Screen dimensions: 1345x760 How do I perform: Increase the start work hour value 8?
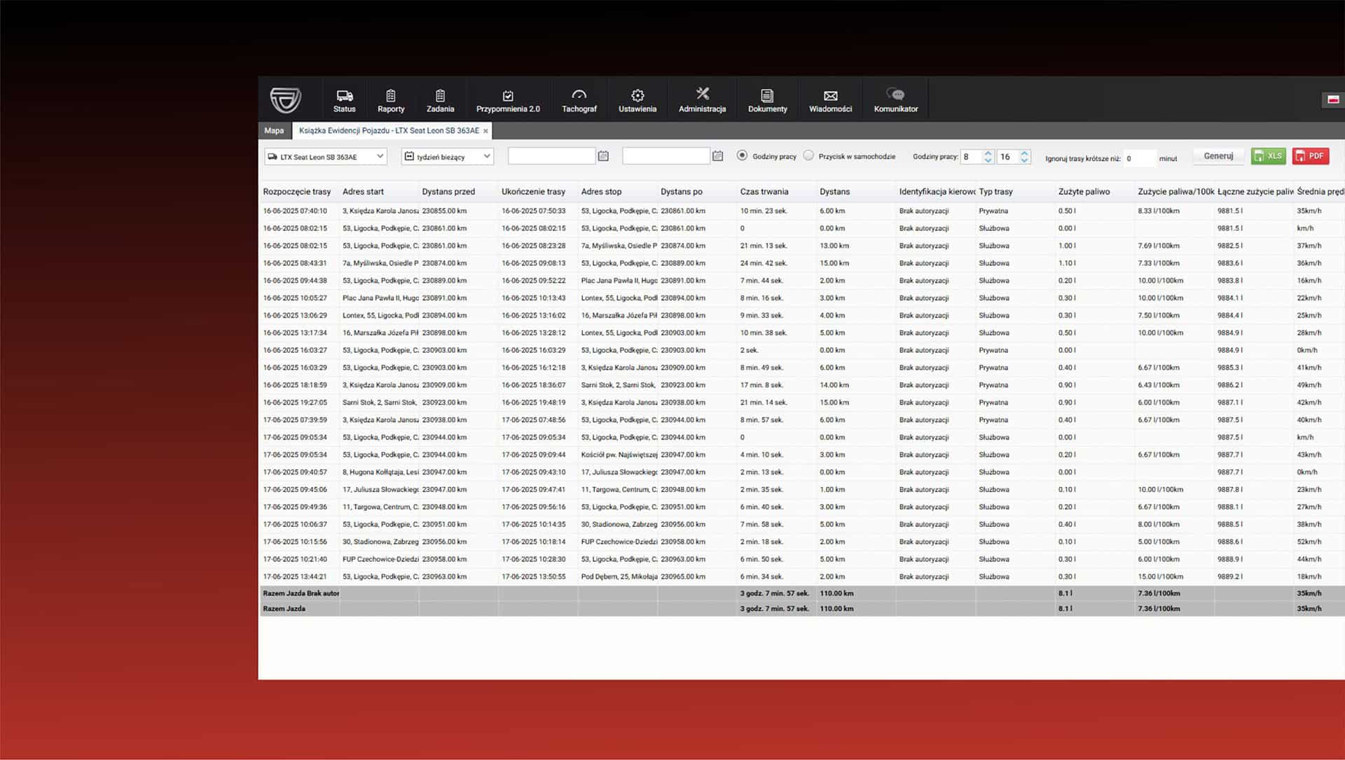[x=988, y=153]
